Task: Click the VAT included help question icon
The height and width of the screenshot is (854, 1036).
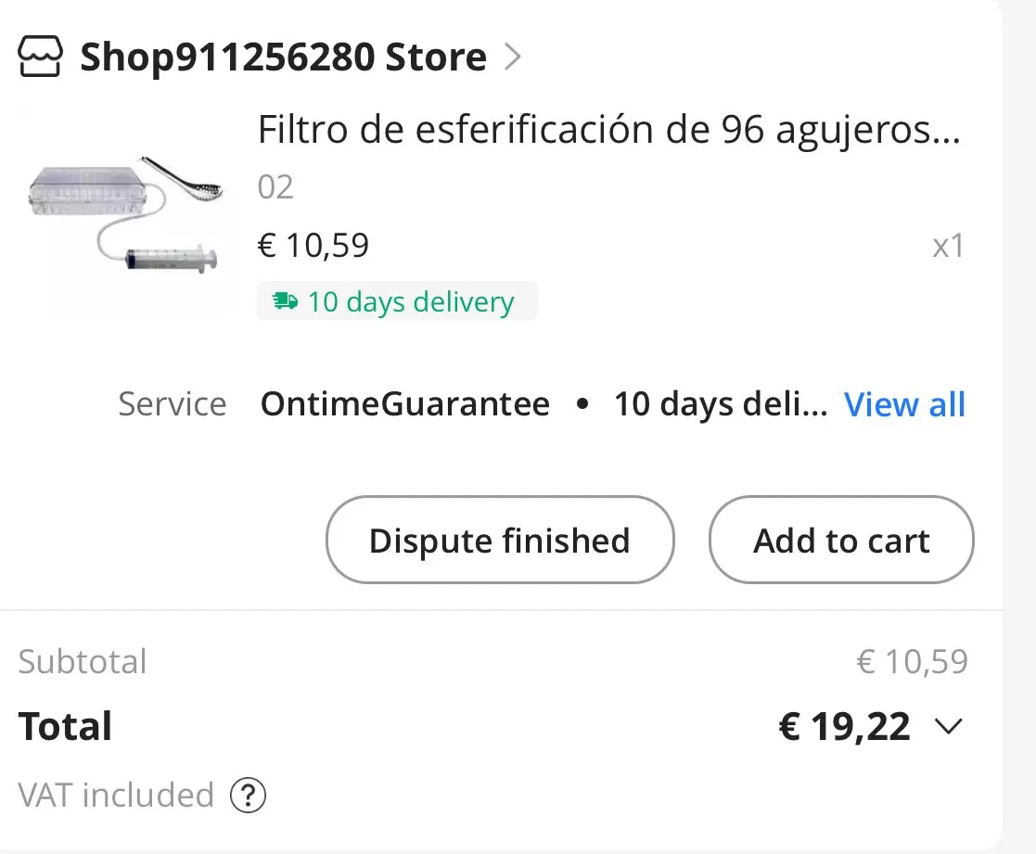Action: pyautogui.click(x=248, y=795)
